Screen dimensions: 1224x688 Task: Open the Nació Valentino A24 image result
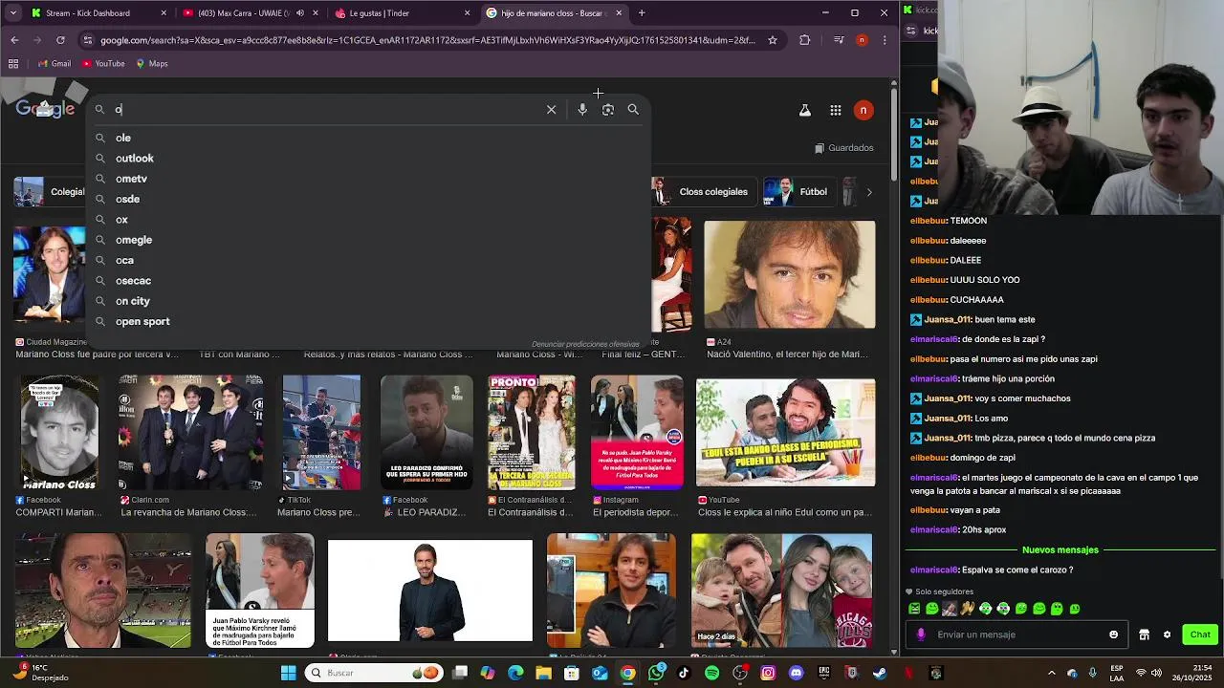click(789, 275)
